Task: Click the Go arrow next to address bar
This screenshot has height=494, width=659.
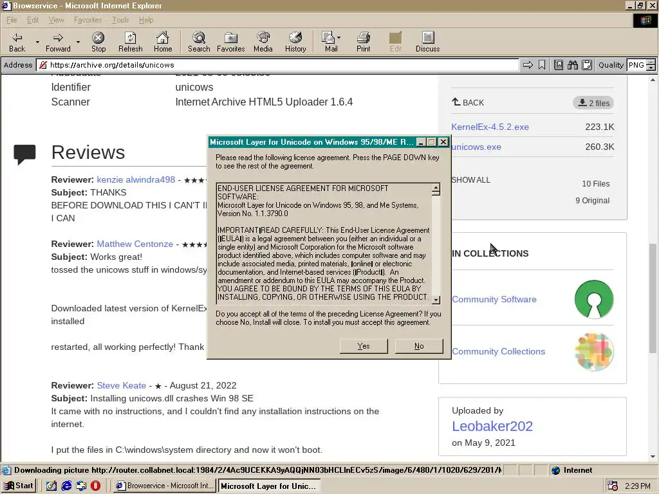Action: click(528, 65)
